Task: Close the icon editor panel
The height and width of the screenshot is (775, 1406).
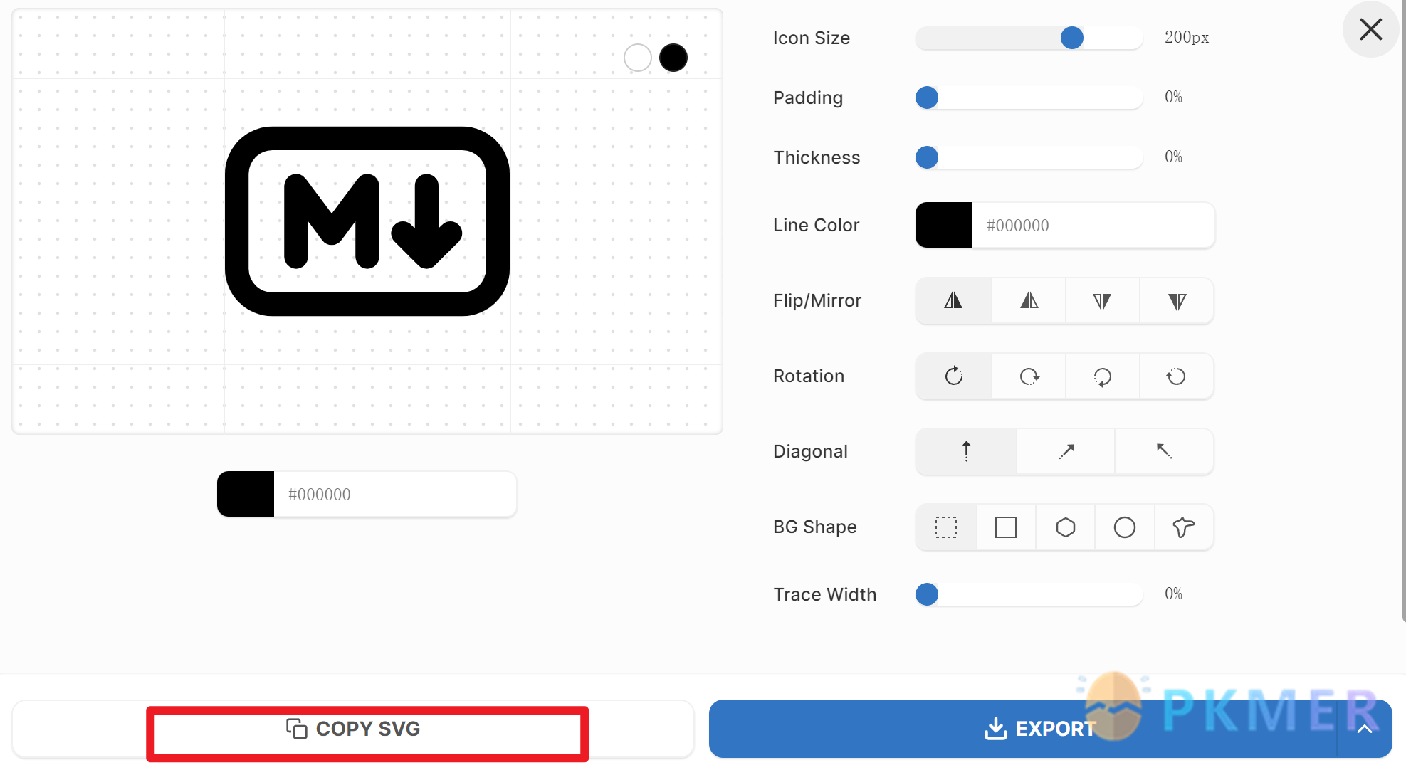Action: [x=1370, y=29]
